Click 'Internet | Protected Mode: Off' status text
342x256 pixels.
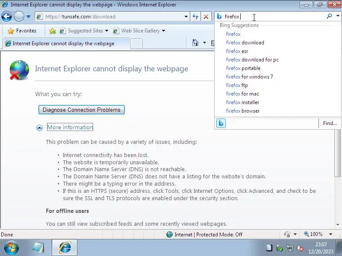208,234
